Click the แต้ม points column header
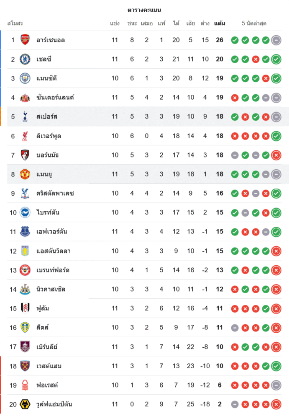The width and height of the screenshot is (289, 419). pos(220,23)
